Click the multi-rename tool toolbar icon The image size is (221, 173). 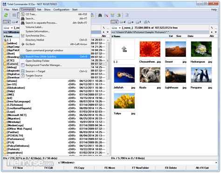pos(106,15)
